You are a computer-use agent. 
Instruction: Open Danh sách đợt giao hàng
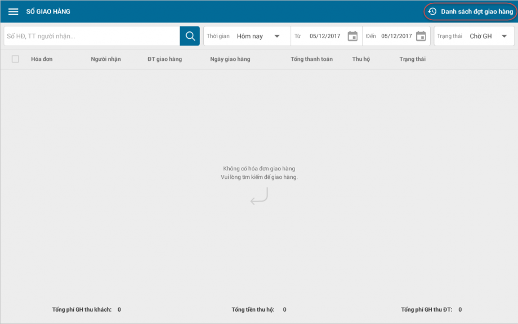click(x=471, y=12)
